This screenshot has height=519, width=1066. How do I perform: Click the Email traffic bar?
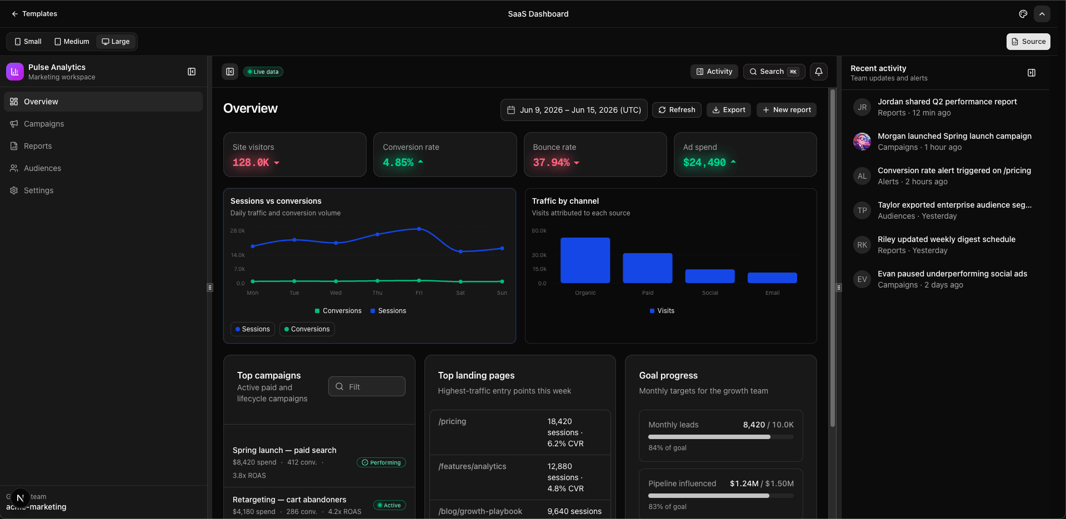[772, 278]
